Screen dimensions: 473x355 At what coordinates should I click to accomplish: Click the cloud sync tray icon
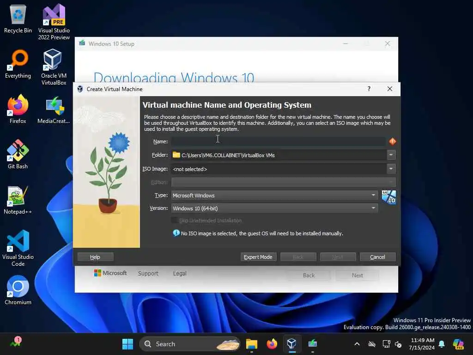[372, 344]
